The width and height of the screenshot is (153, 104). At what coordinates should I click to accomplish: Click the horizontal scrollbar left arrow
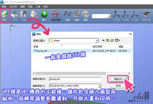[34, 73]
